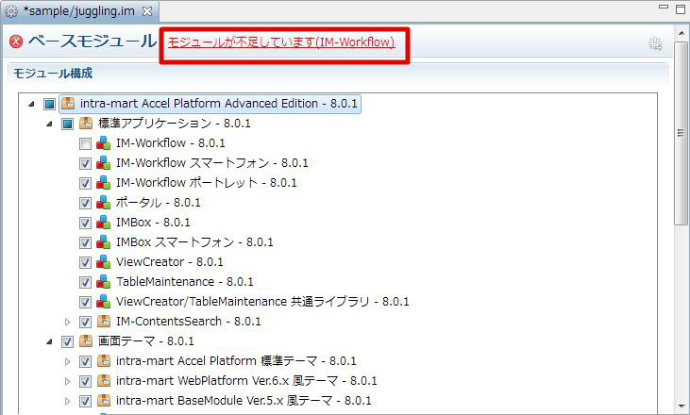Click the scrollbar down arrow
Screen dimensions: 690x415
[x=682, y=406]
